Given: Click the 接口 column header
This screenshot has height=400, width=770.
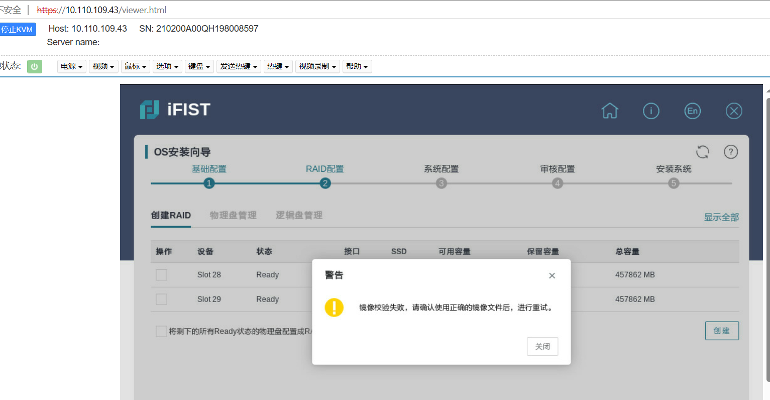Looking at the screenshot, I should (x=352, y=252).
